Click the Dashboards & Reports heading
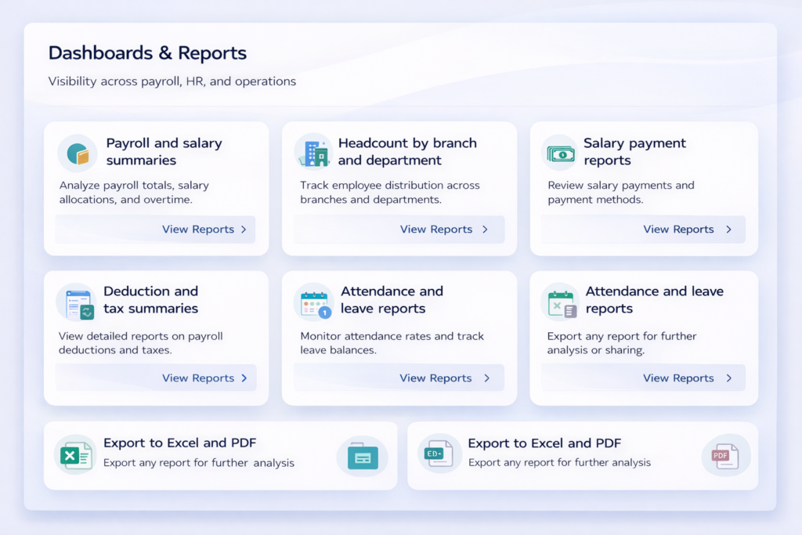 point(147,53)
